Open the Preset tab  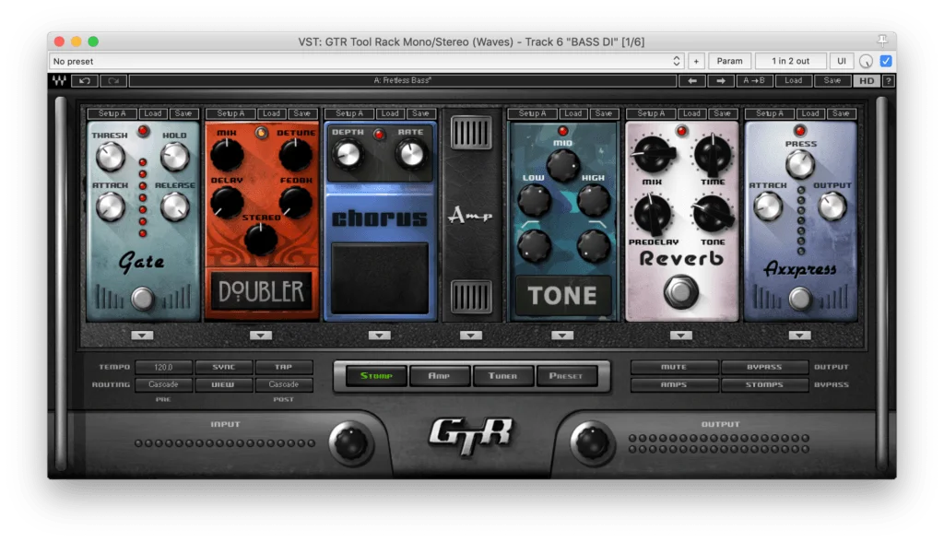(x=566, y=376)
